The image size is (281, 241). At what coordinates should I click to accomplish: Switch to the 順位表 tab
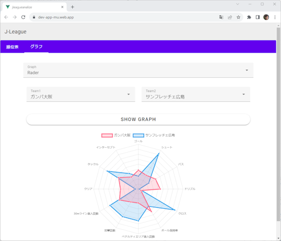12,47
